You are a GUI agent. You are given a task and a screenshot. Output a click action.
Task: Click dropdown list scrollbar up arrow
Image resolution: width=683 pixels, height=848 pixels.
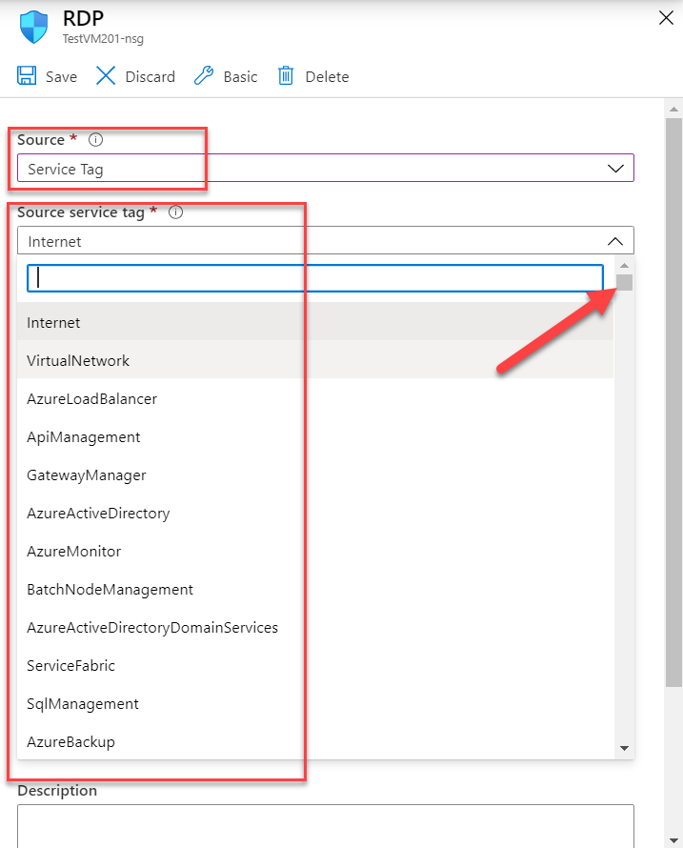[x=624, y=265]
